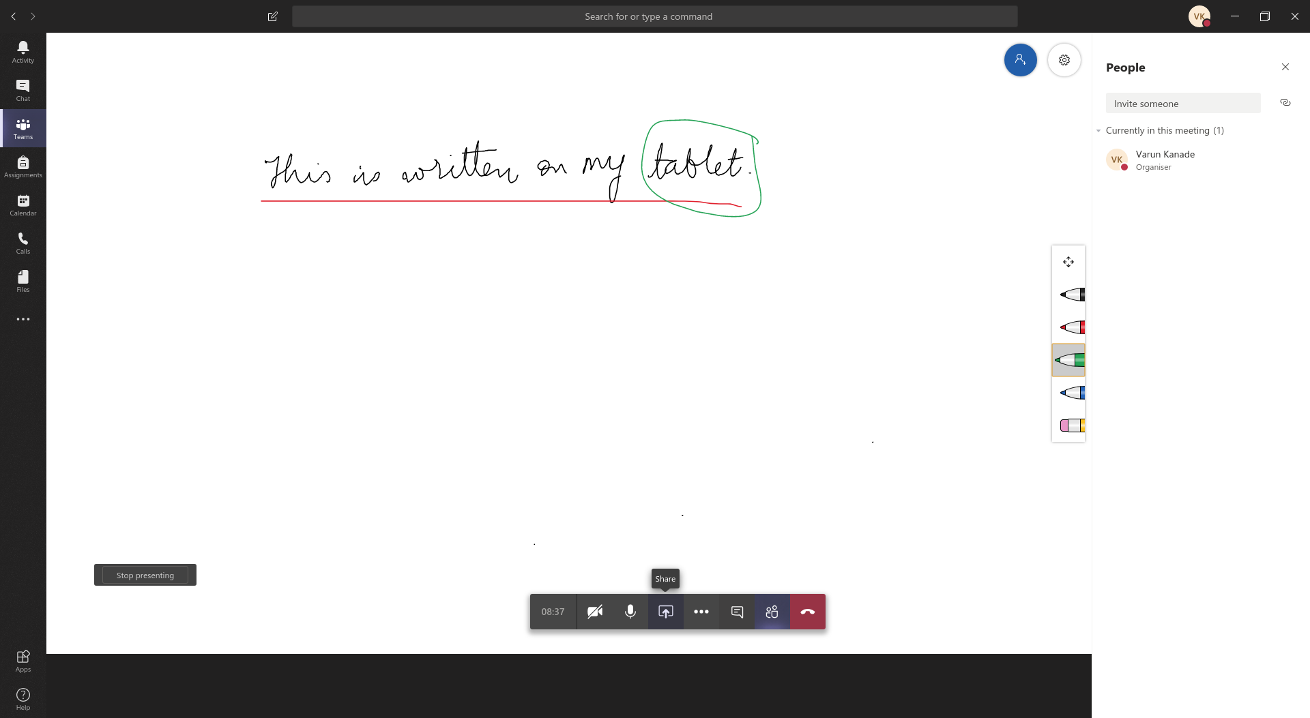The width and height of the screenshot is (1310, 718).
Task: Open the Calls section
Action: (x=23, y=243)
